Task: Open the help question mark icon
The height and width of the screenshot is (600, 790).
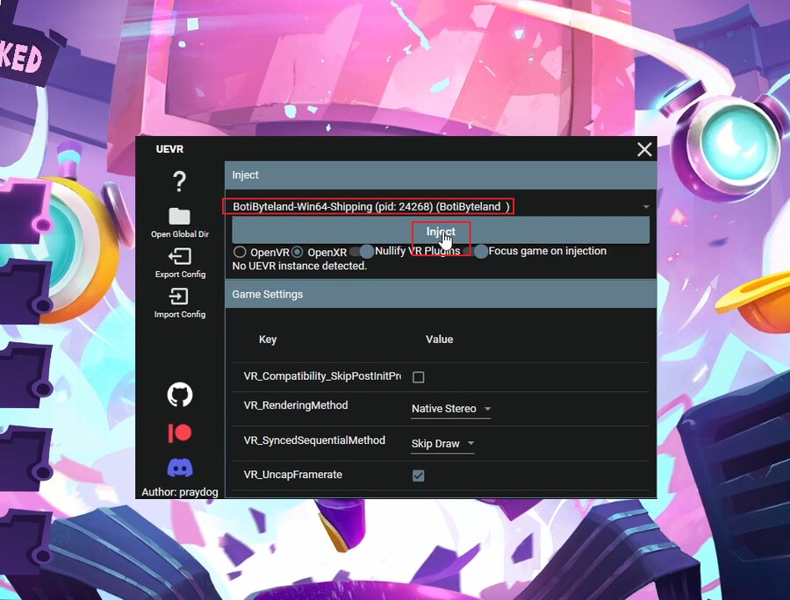Action: point(179,181)
